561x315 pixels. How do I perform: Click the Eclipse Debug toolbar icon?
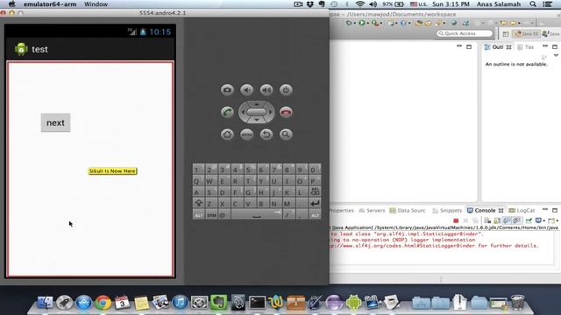point(349,24)
